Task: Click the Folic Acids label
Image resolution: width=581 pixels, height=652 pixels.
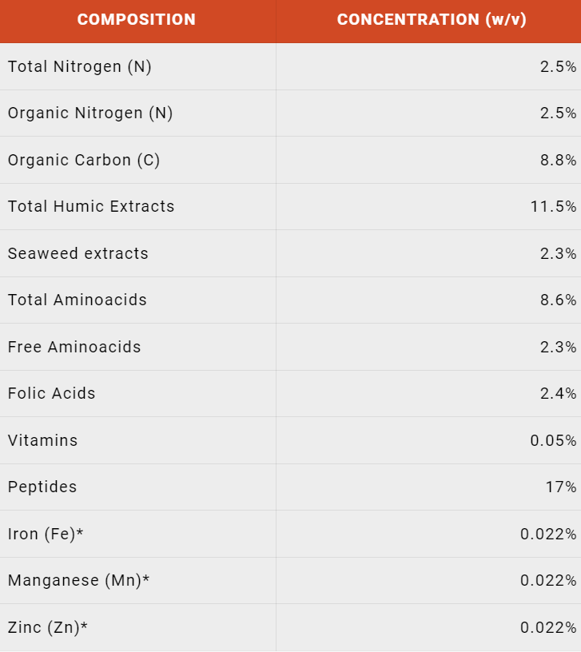Action: [52, 393]
